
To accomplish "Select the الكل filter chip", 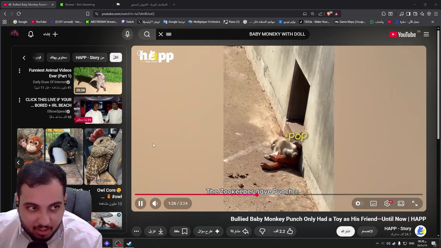I will pyautogui.click(x=116, y=58).
